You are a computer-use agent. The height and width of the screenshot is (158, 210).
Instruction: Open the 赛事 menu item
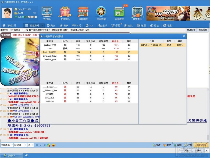coord(64,25)
